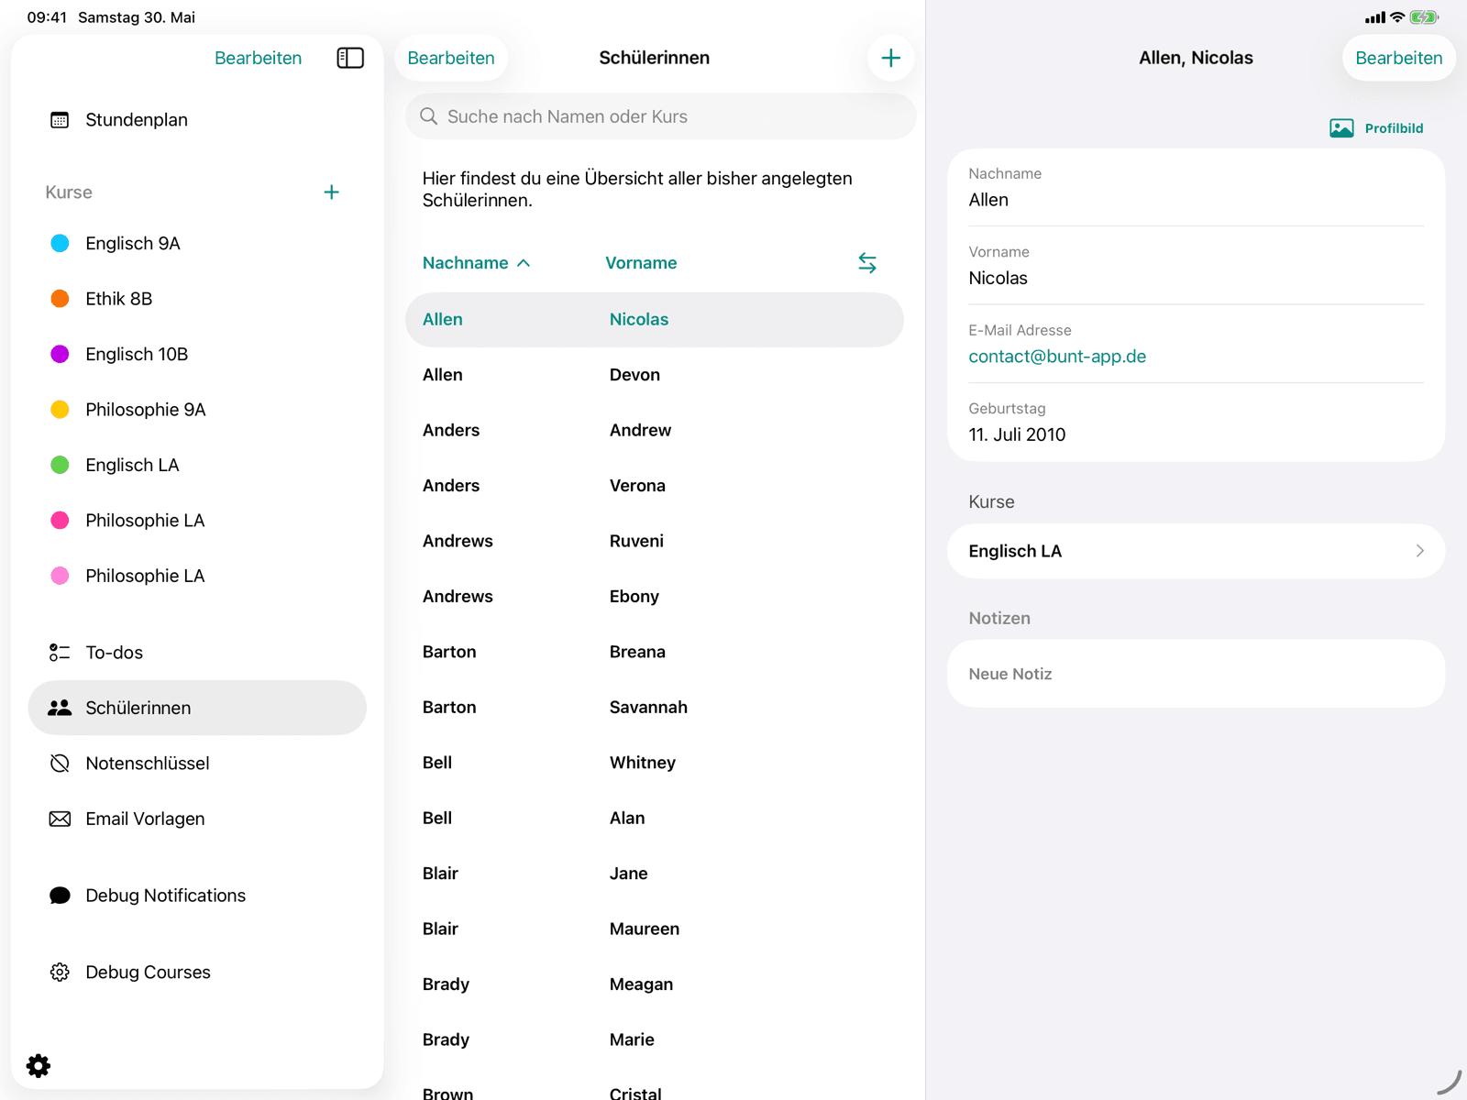Select student Blair Maureen

(655, 929)
